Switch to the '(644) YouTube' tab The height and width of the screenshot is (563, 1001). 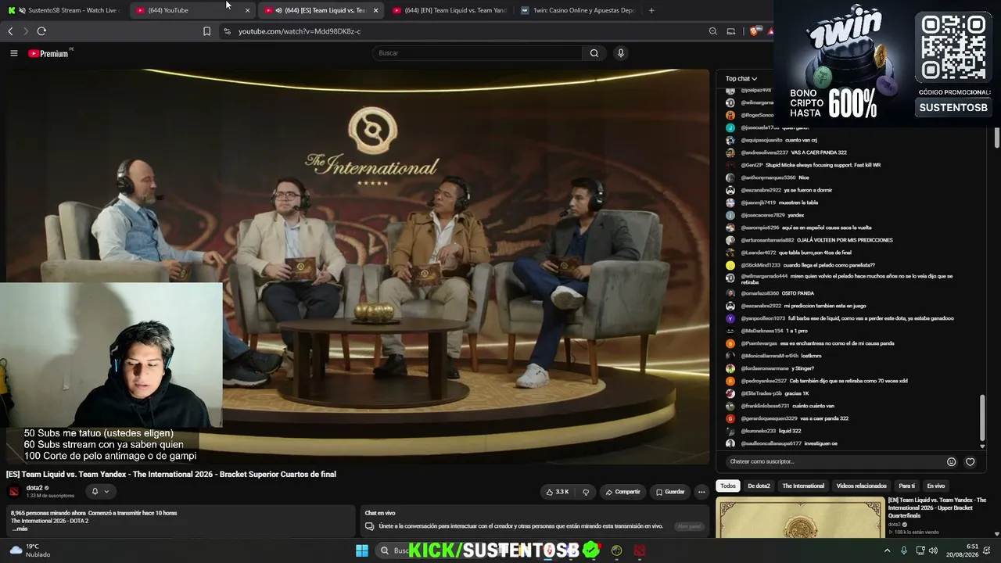(192, 10)
